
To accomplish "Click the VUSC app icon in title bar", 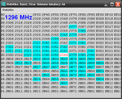I will click(4, 4).
